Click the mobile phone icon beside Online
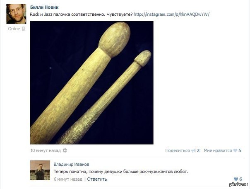The height and width of the screenshot is (189, 250). [23, 29]
